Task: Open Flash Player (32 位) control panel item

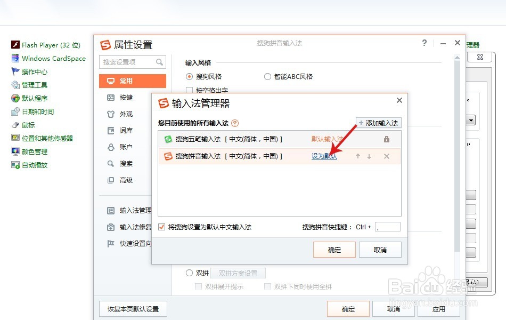Action: click(45, 45)
